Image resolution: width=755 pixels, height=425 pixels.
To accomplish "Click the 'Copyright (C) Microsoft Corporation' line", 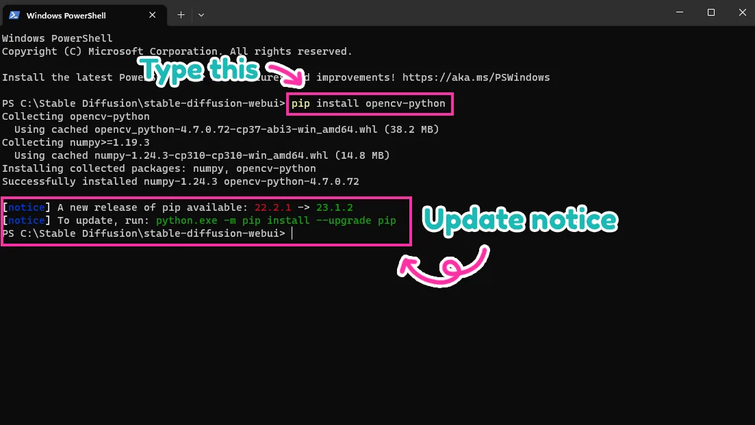I will (177, 51).
